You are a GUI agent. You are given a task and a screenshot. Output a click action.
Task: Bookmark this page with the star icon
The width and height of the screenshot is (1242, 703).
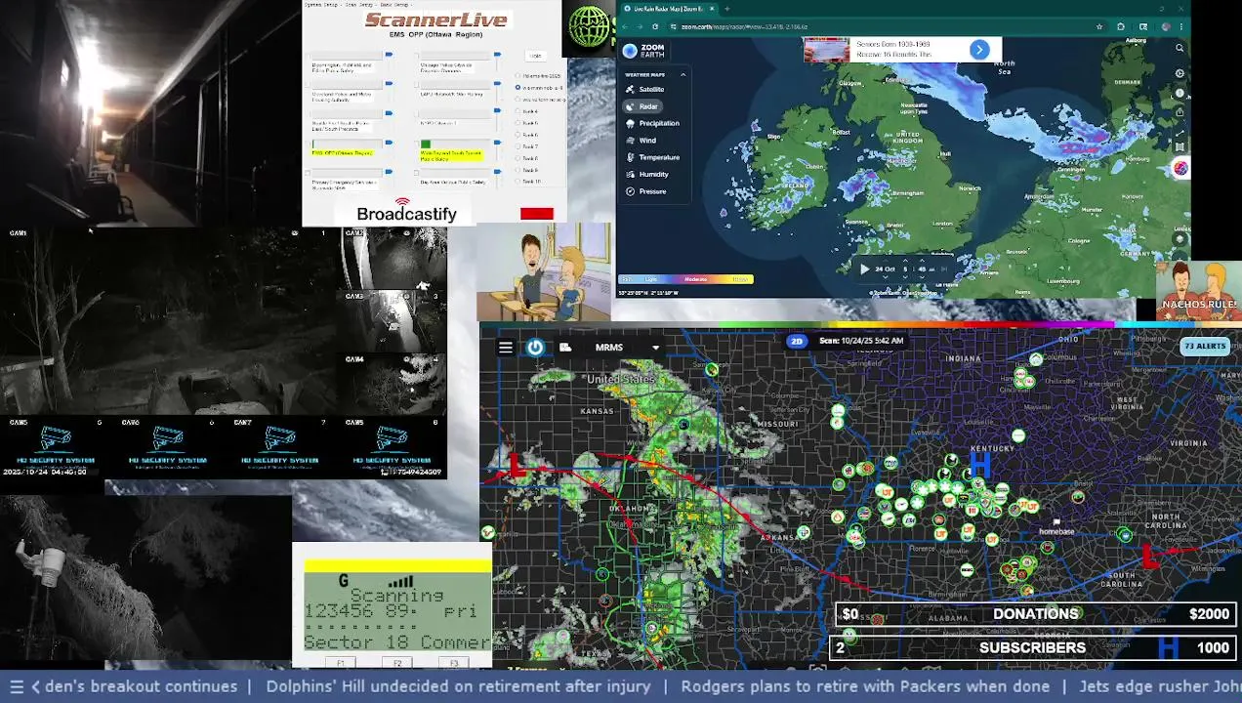pos(1100,27)
